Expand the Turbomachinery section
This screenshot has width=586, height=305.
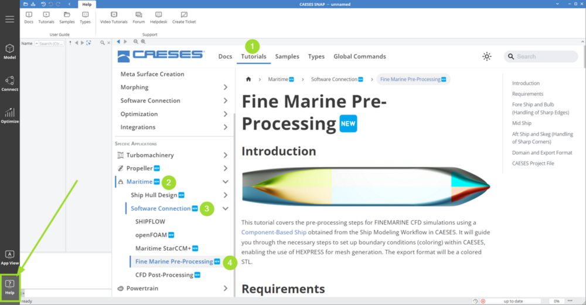226,155
